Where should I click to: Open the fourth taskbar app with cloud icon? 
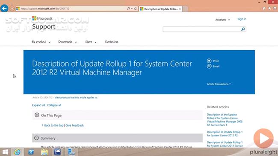pyautogui.click(x=57, y=152)
